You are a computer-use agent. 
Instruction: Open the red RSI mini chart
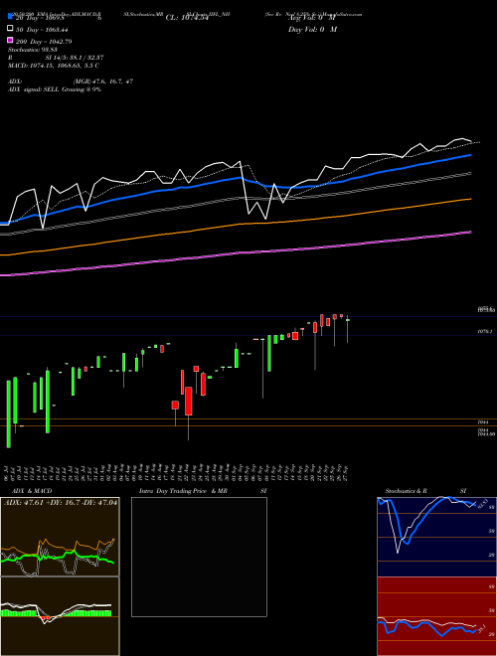(x=436, y=616)
